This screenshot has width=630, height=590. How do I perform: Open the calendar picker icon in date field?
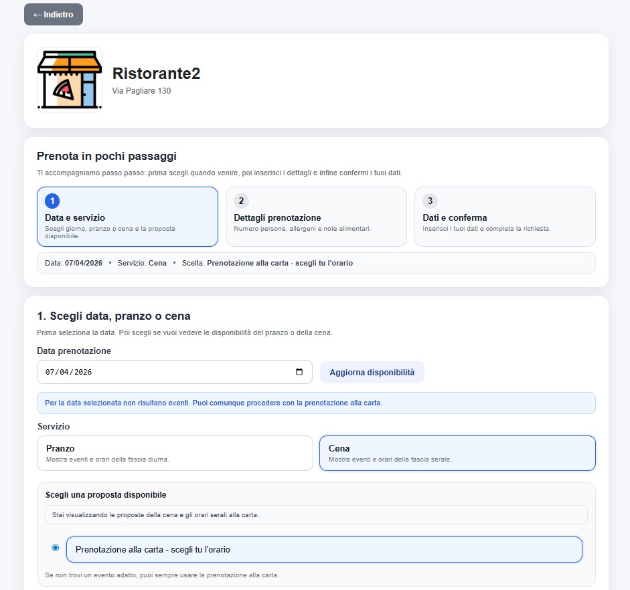299,372
